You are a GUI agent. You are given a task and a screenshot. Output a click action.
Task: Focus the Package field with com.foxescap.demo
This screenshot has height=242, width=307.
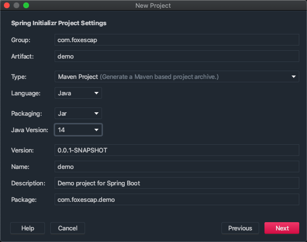click(176, 199)
